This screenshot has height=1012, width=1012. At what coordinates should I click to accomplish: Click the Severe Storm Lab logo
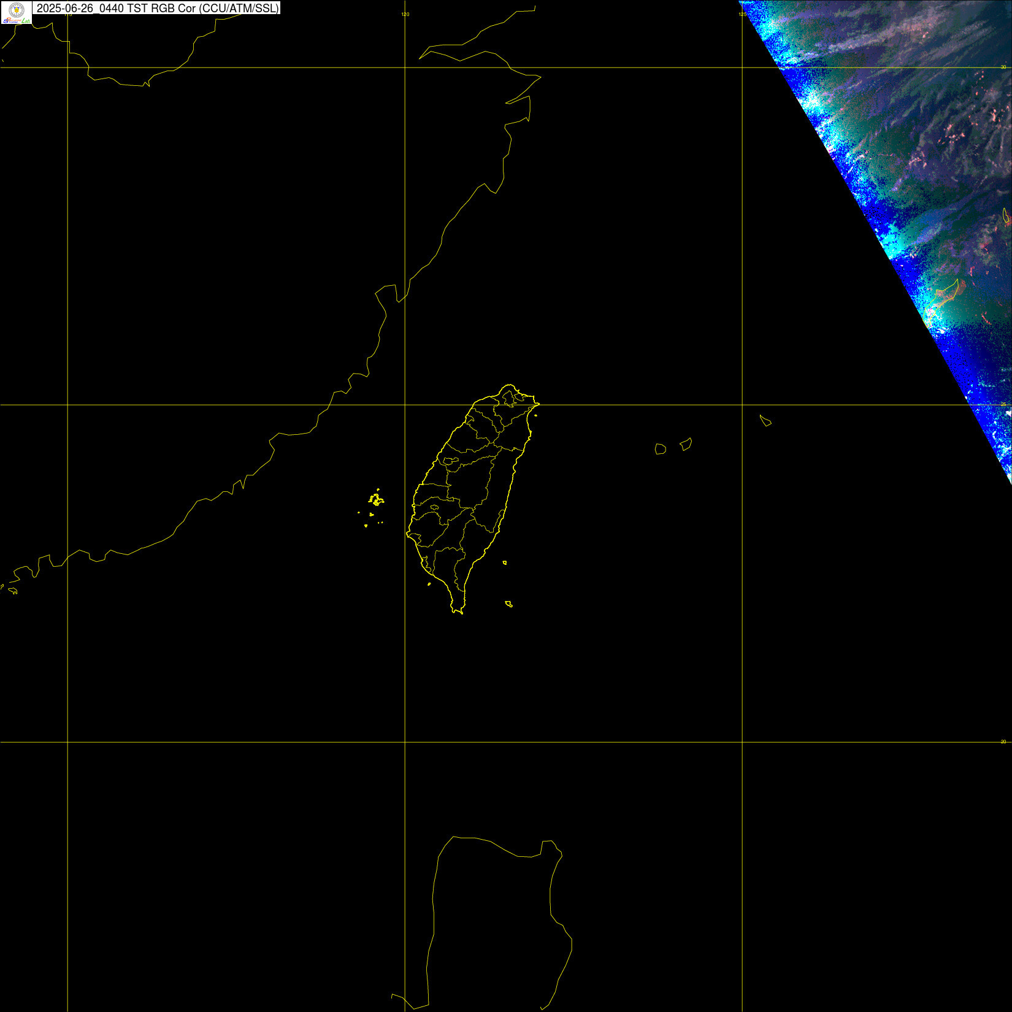coord(17,12)
